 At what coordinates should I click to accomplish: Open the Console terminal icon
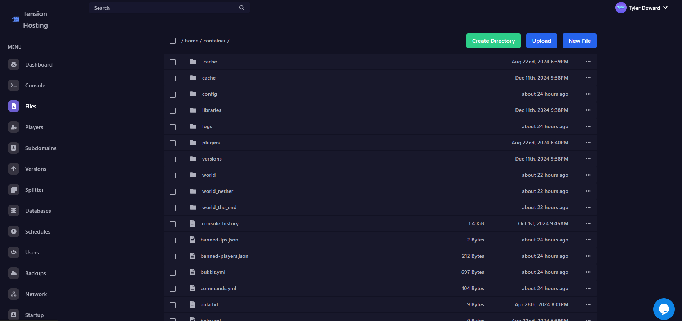[14, 85]
